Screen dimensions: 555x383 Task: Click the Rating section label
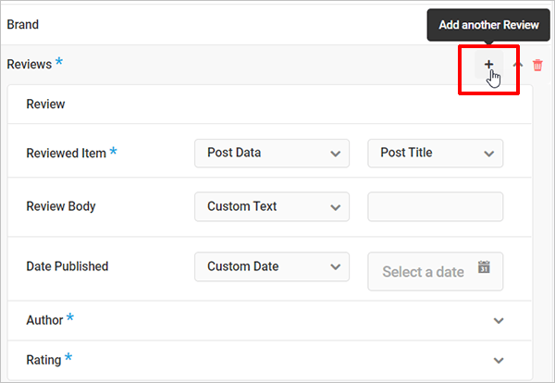pyautogui.click(x=43, y=360)
